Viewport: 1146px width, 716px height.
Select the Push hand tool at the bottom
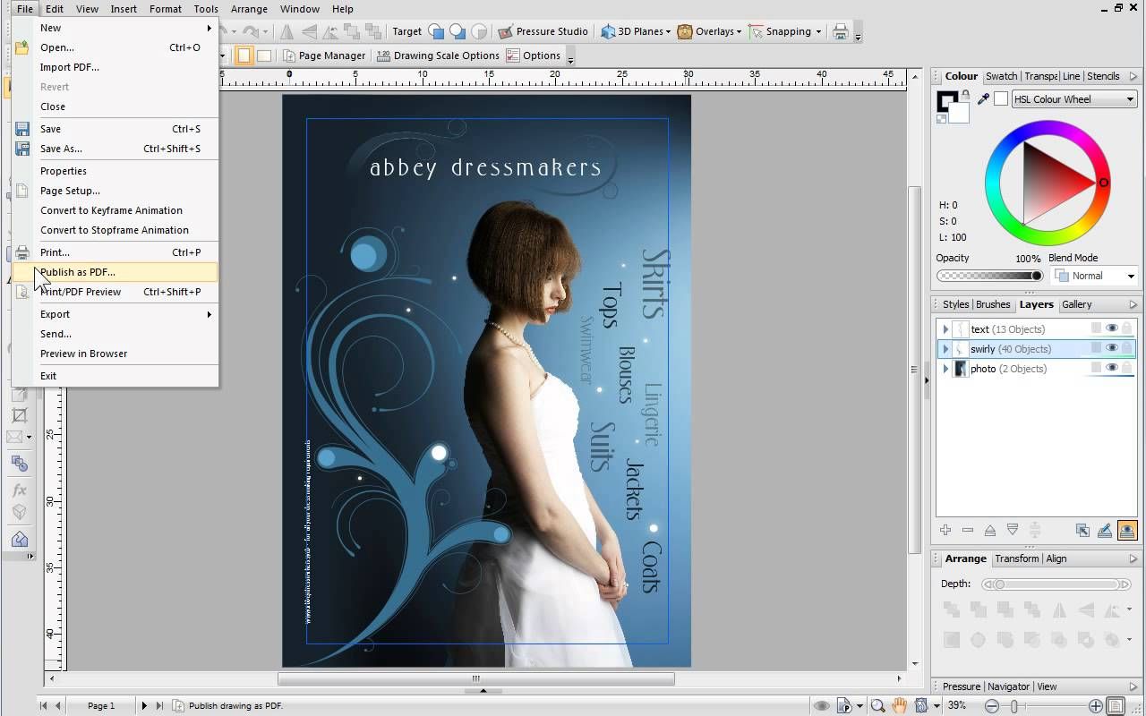click(900, 705)
